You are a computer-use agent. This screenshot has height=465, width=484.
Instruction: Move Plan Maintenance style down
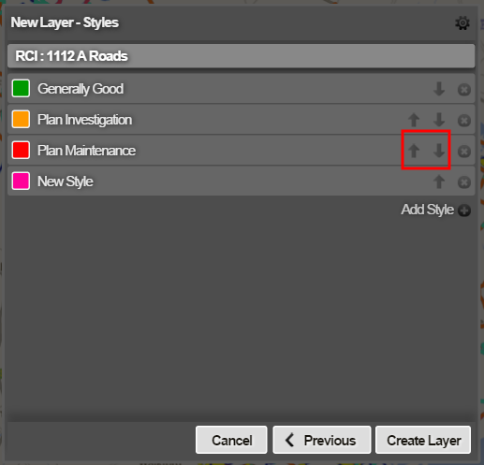click(439, 151)
